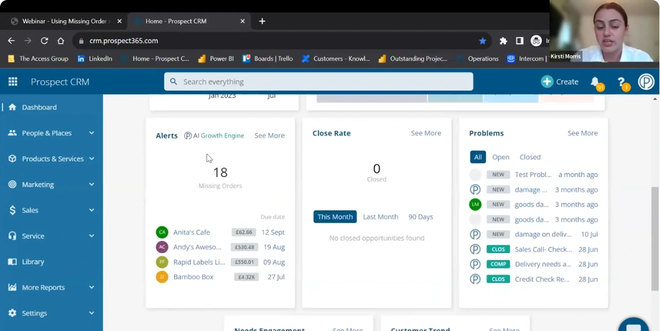Open the Credit Check Re... problem entry

tap(542, 279)
